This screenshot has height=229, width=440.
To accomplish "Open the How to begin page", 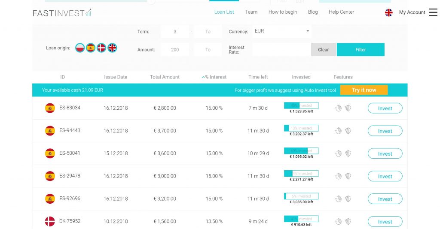I will click(x=282, y=12).
